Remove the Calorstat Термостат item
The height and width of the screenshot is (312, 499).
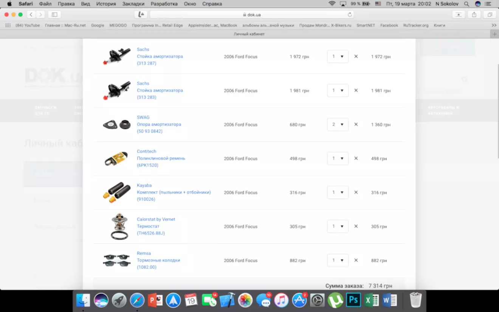(356, 227)
